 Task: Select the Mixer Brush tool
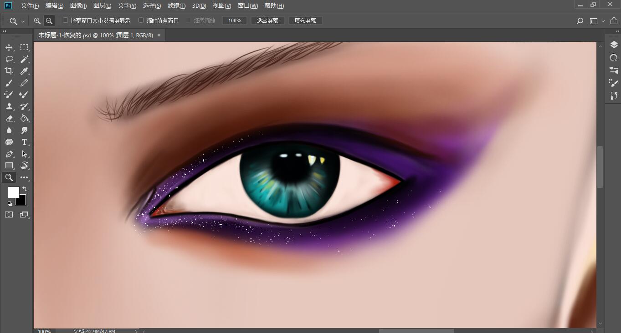[x=24, y=95]
